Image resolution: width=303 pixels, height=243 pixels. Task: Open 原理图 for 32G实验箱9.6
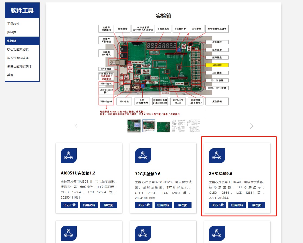183,205
